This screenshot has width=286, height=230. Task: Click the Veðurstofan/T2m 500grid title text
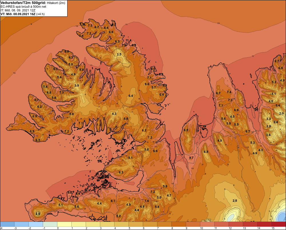click(23, 3)
